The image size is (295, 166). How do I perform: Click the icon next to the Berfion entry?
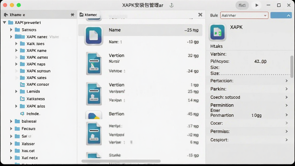coord(94,115)
